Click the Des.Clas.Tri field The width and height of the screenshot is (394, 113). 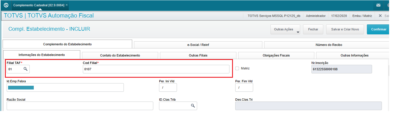(309, 106)
